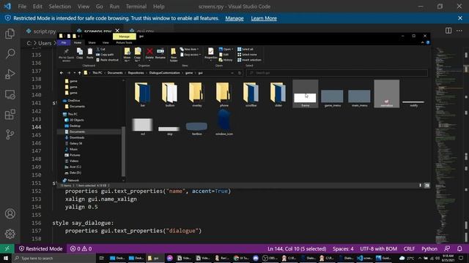
Task: Click UTF-8 with BOM encoding
Action: coord(378,248)
